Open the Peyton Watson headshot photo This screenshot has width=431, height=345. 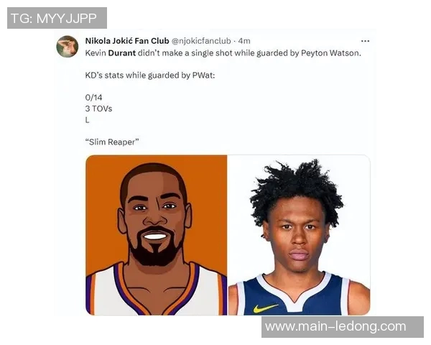point(299,235)
